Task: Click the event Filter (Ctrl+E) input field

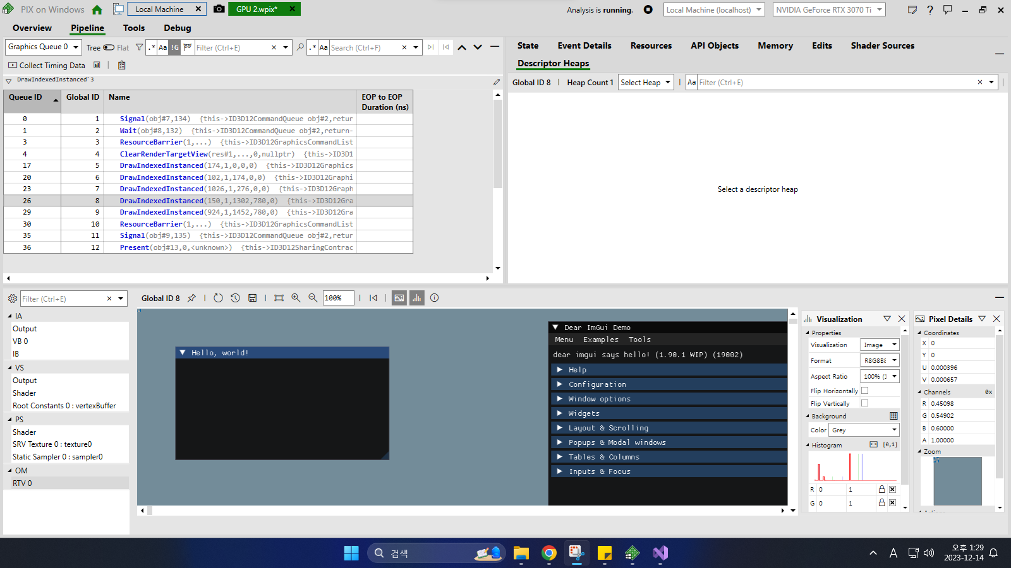Action: (232, 47)
